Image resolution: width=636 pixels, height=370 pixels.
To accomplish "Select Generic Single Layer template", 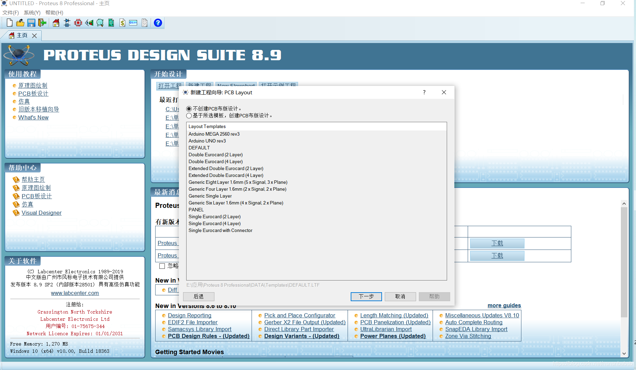I will pyautogui.click(x=317, y=196).
